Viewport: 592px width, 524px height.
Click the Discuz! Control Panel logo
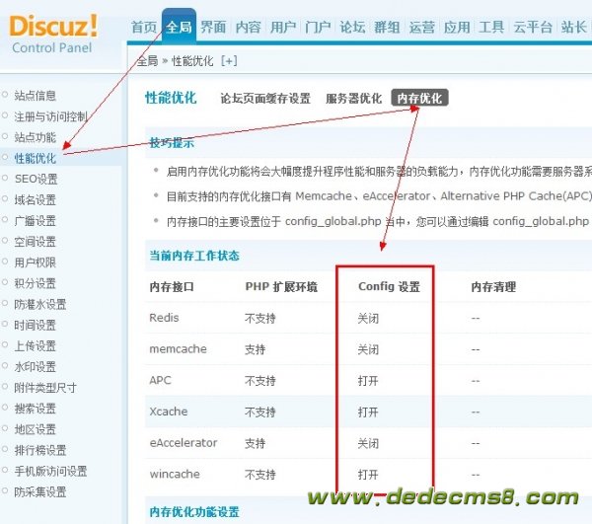(53, 34)
